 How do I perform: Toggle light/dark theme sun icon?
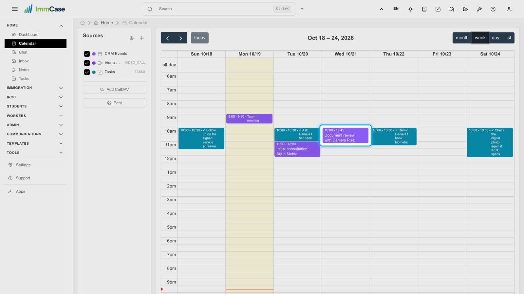pyautogui.click(x=410, y=9)
